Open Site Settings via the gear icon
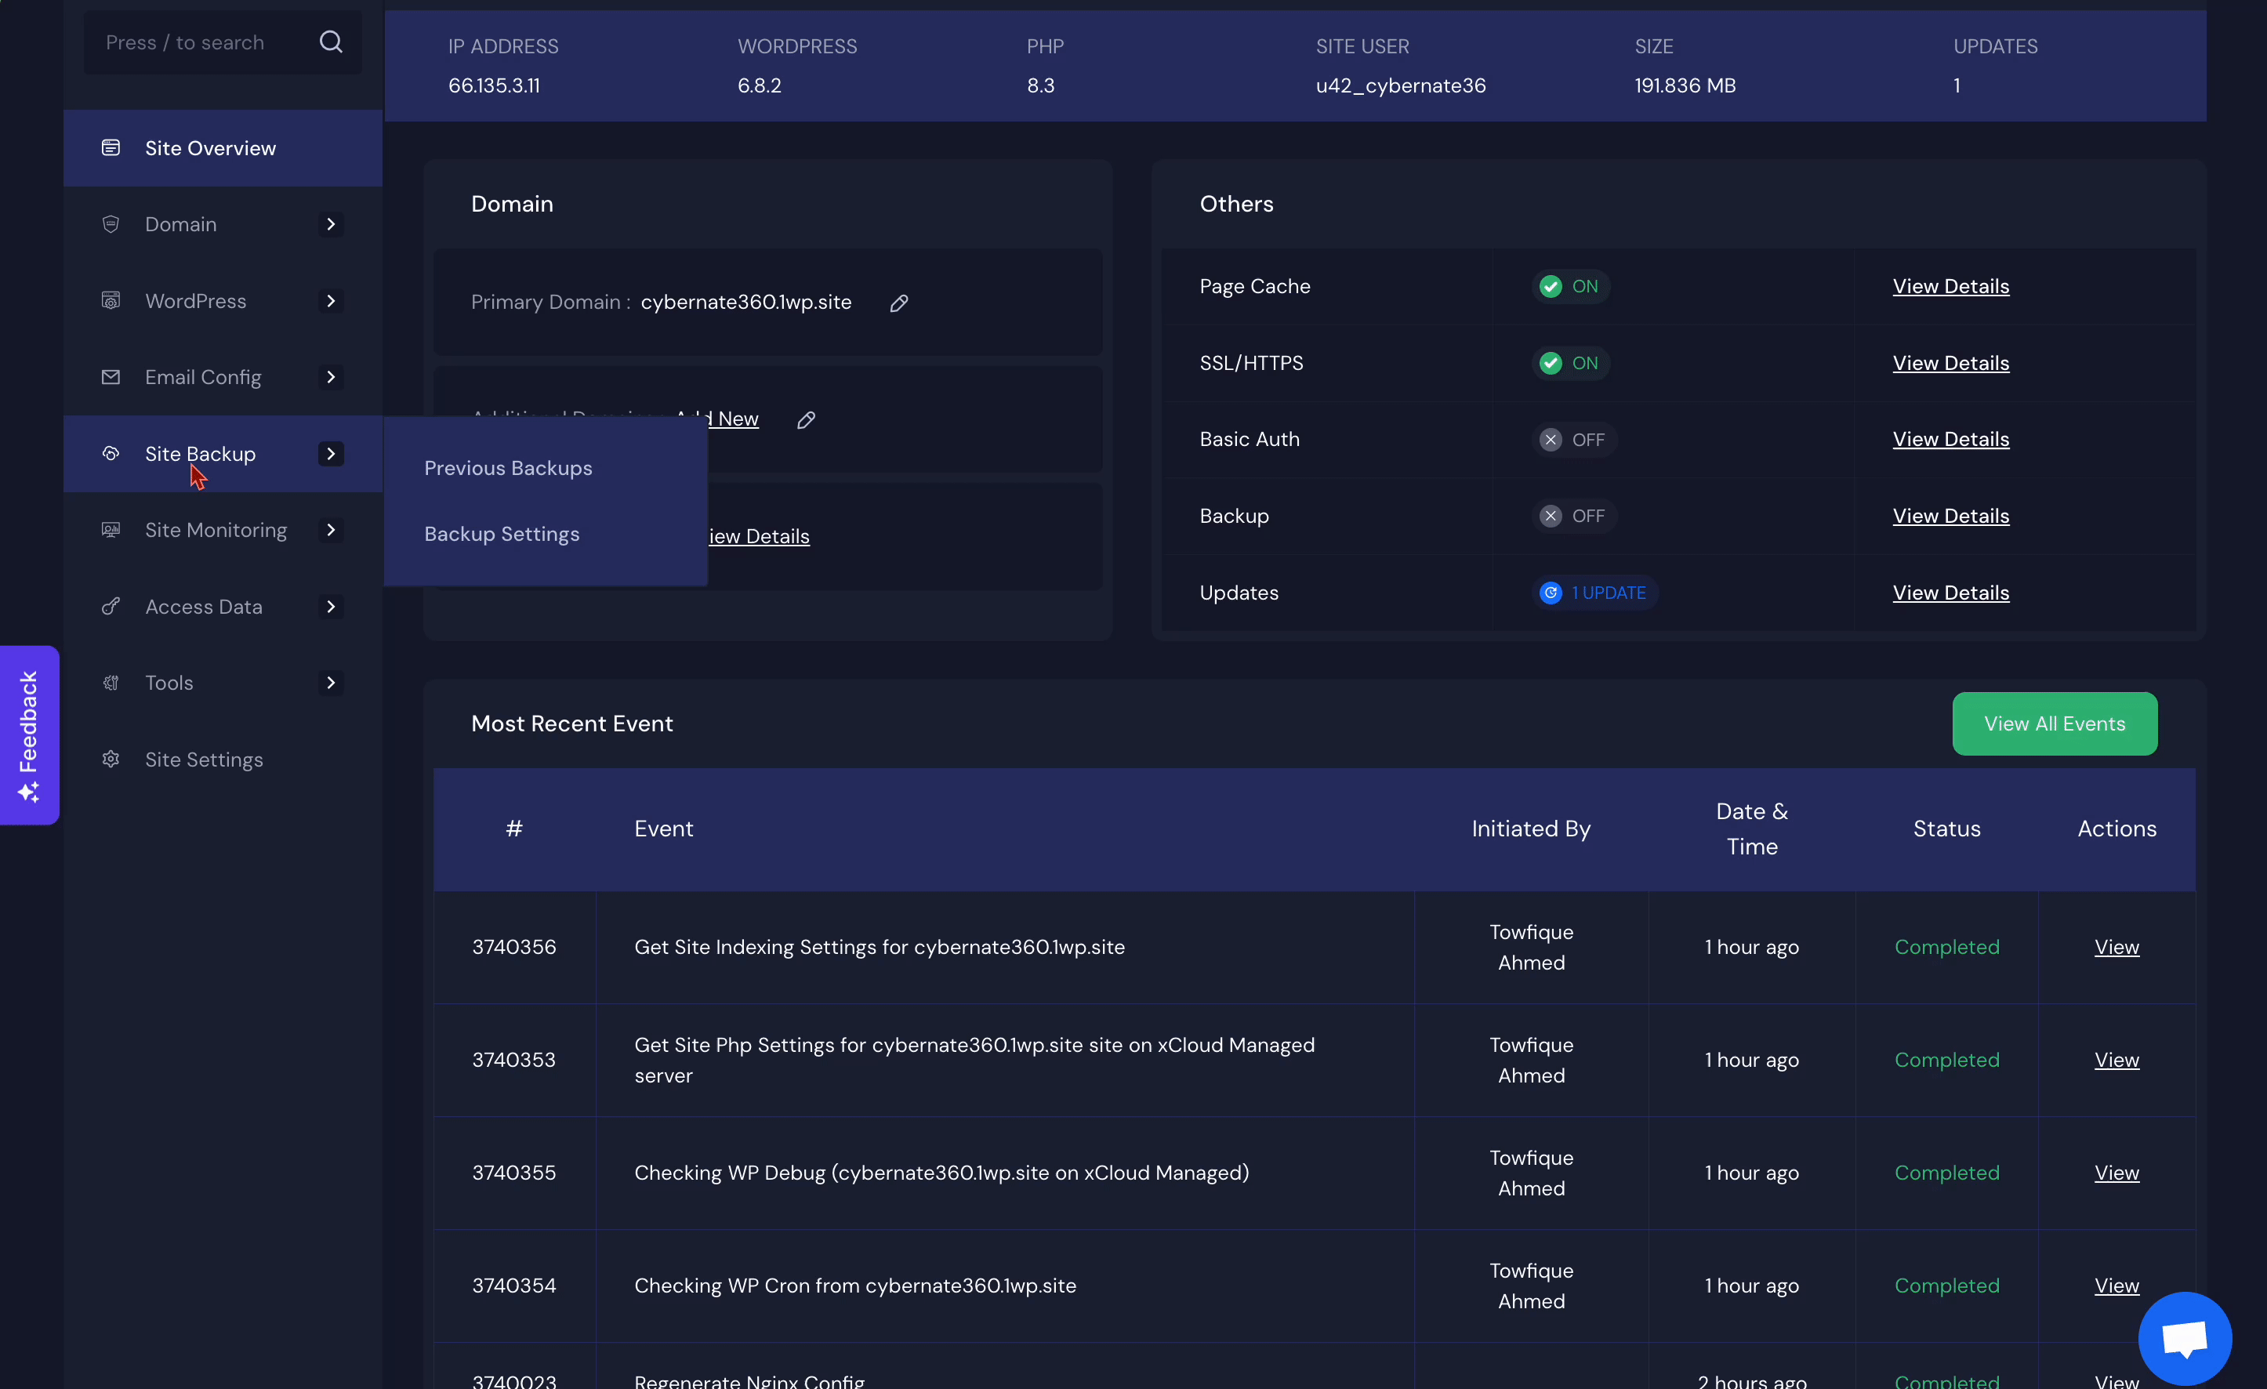 [x=111, y=759]
